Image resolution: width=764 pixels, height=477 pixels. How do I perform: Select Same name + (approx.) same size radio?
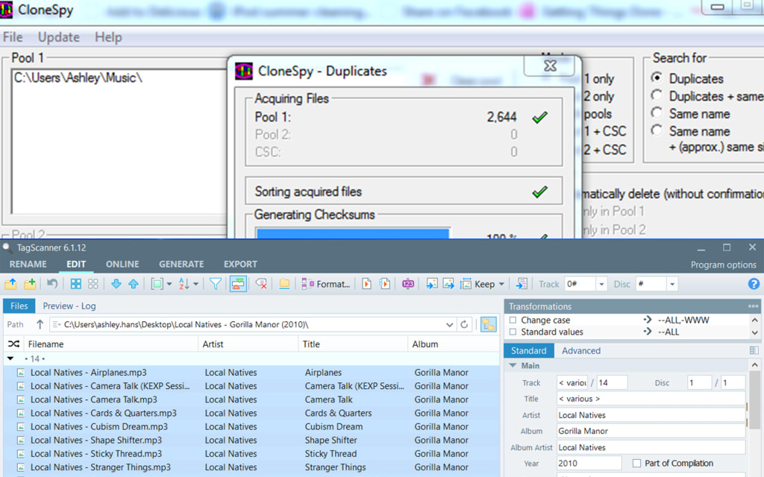point(657,130)
